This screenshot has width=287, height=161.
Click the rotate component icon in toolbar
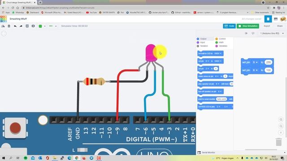click(x=3, y=26)
